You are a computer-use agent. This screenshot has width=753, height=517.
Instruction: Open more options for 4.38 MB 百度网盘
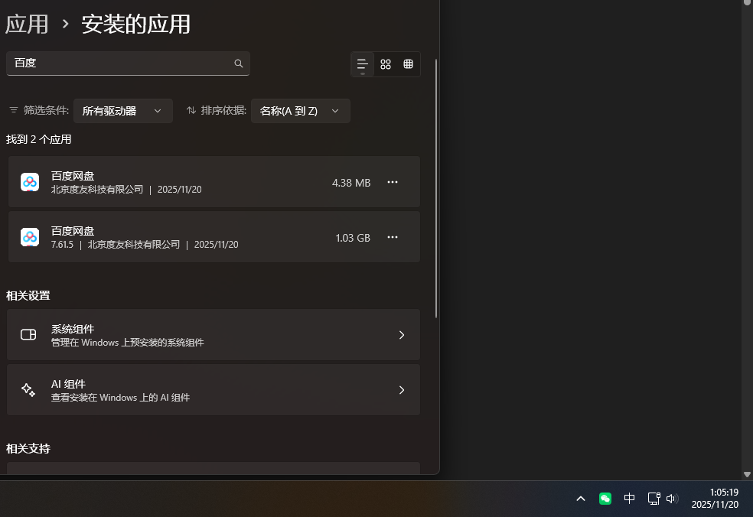393,182
